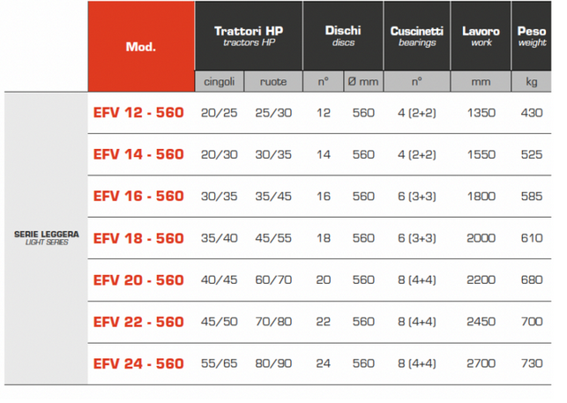The image size is (567, 403).
Task: Click the EFV 24 - 560 model
Action: coord(138,363)
